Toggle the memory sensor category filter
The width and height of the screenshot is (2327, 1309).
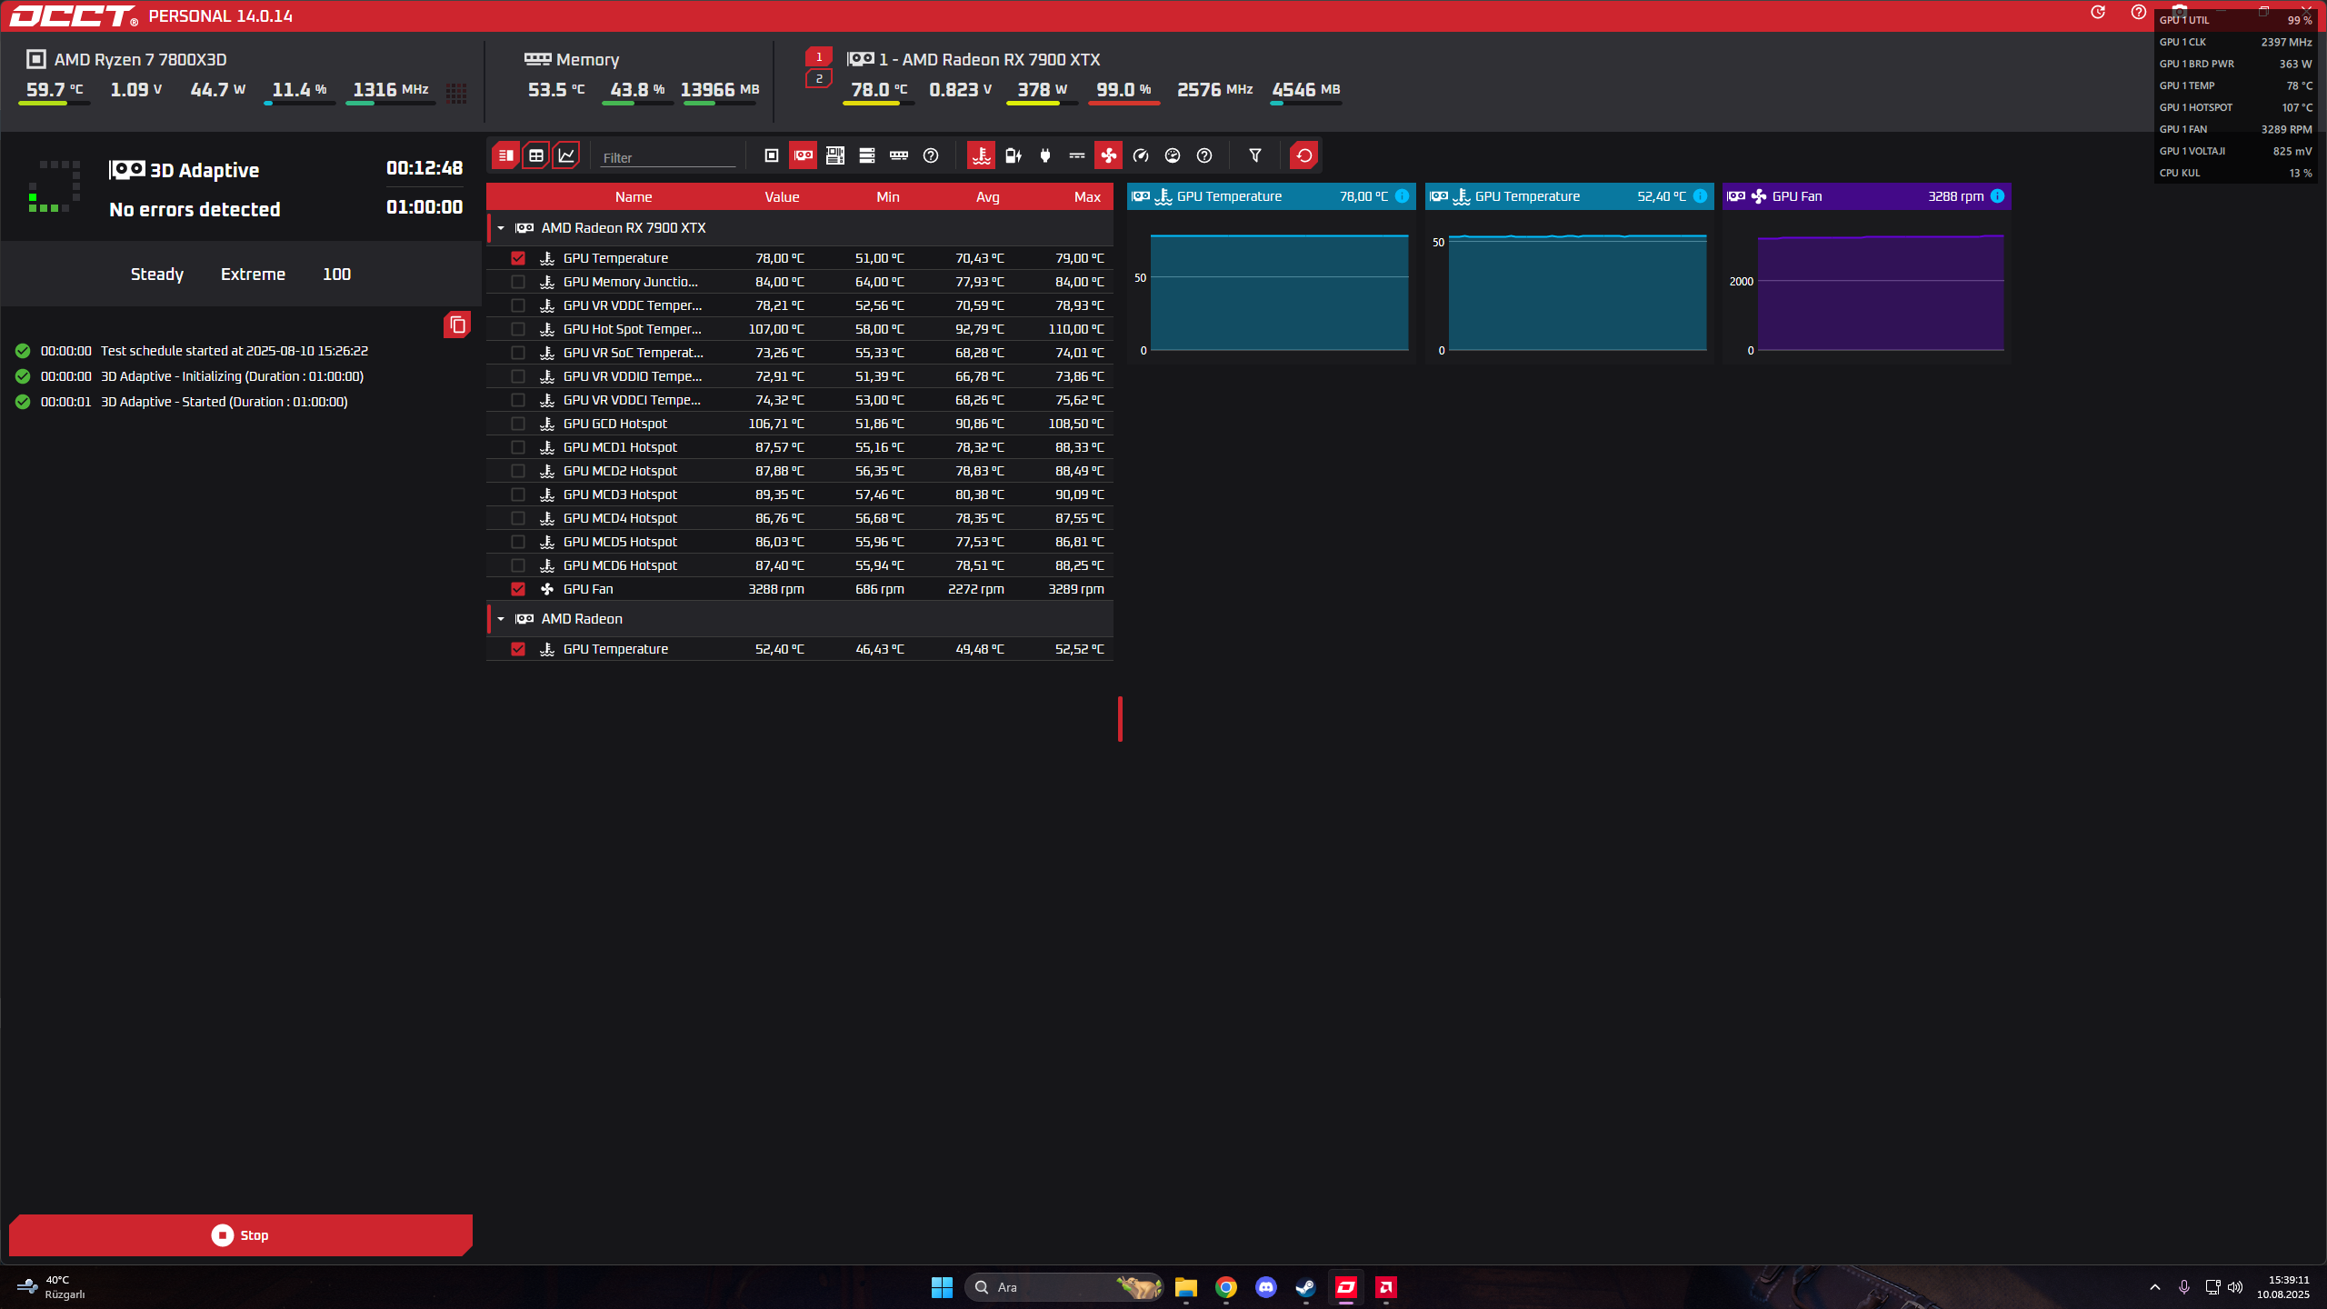coord(899,155)
